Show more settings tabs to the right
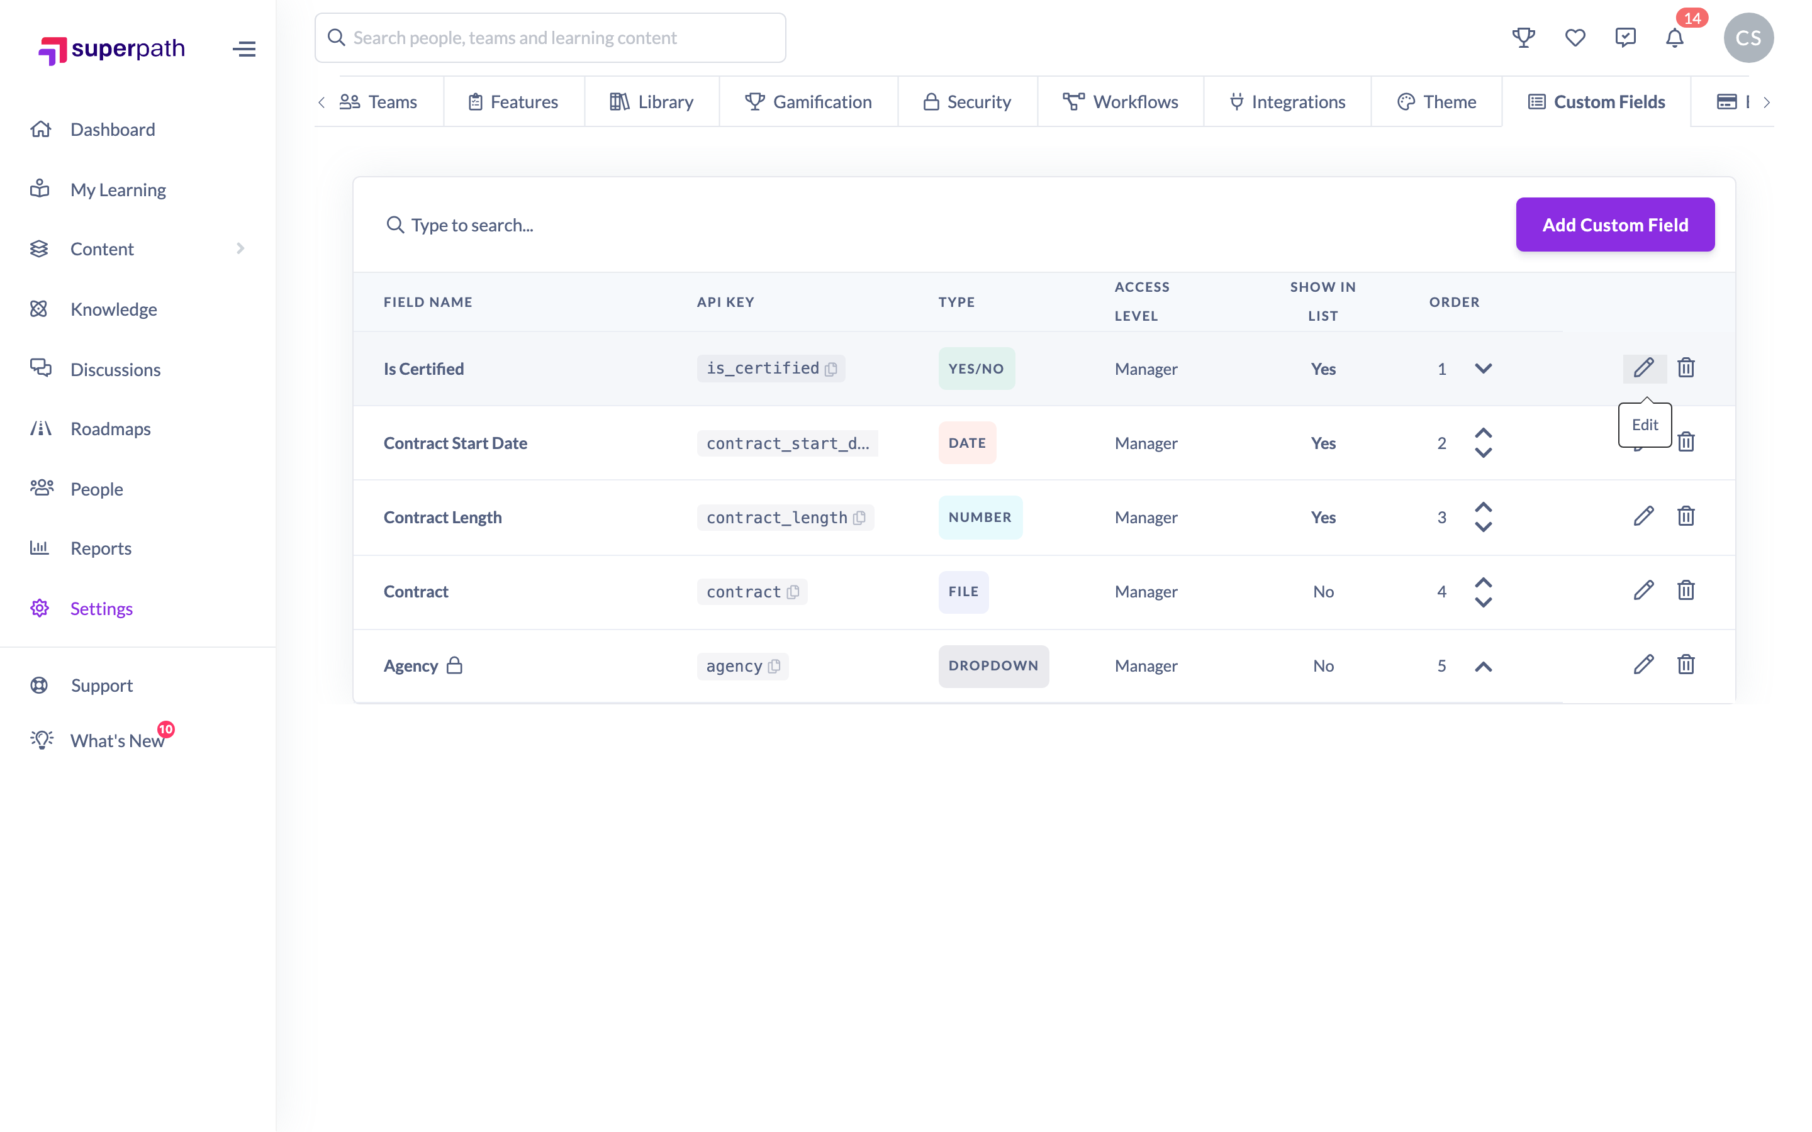 coord(1766,102)
